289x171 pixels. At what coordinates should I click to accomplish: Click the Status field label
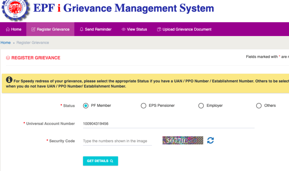(x=69, y=106)
